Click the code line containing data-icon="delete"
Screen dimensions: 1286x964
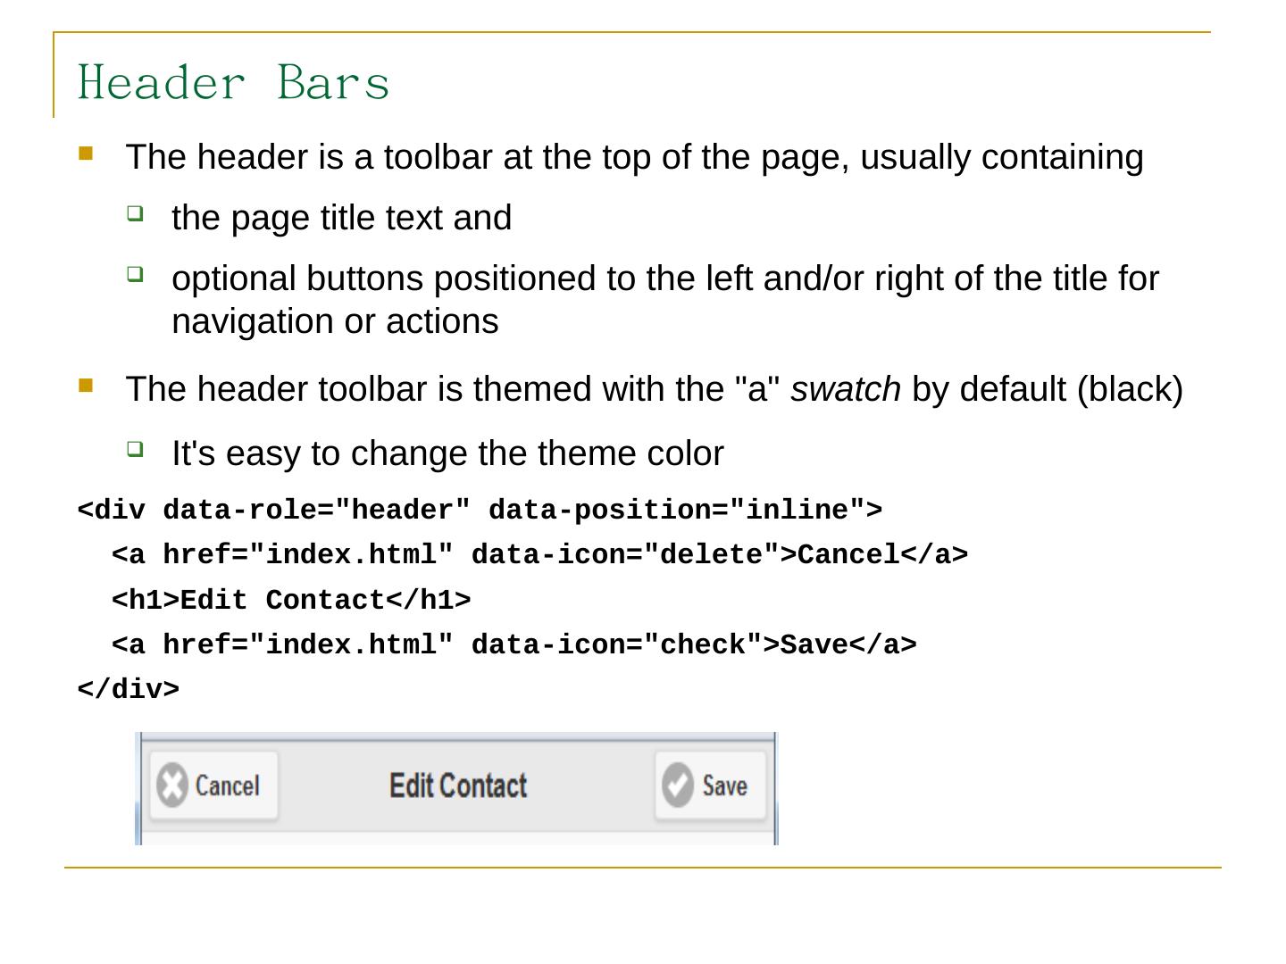point(539,555)
